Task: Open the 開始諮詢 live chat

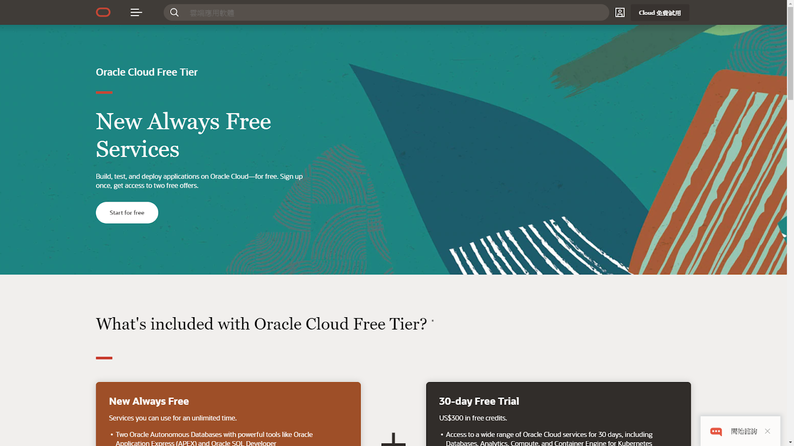Action: tap(743, 431)
